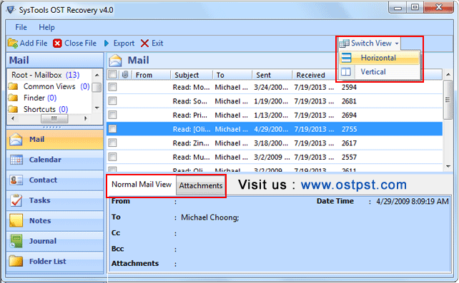
Task: Click the Folder List folder icon
Action: point(16,261)
